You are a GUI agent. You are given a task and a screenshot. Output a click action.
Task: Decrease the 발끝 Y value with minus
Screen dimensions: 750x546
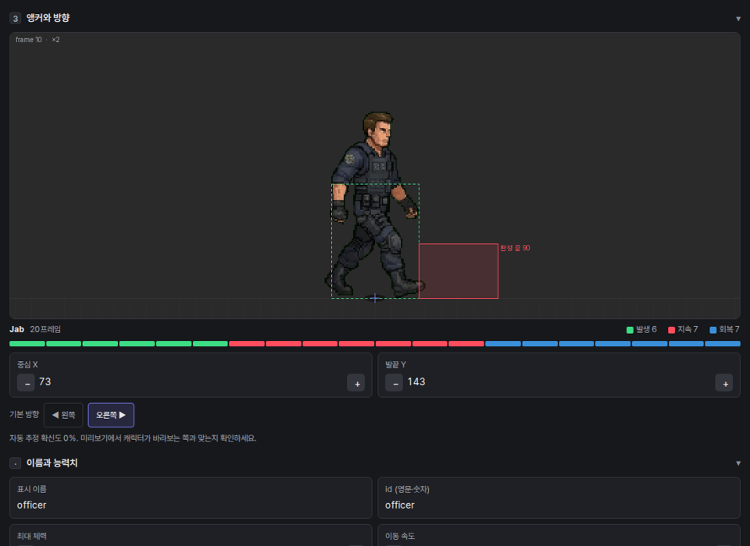click(x=394, y=383)
